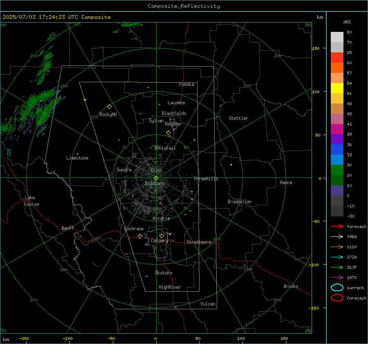Click the Cochrane label
Viewport: 368px width, 344px height.
(134, 229)
